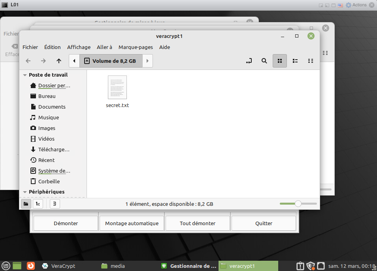Open search with the magnifier icon
Viewport: 377px width, 271px height.
(x=264, y=61)
